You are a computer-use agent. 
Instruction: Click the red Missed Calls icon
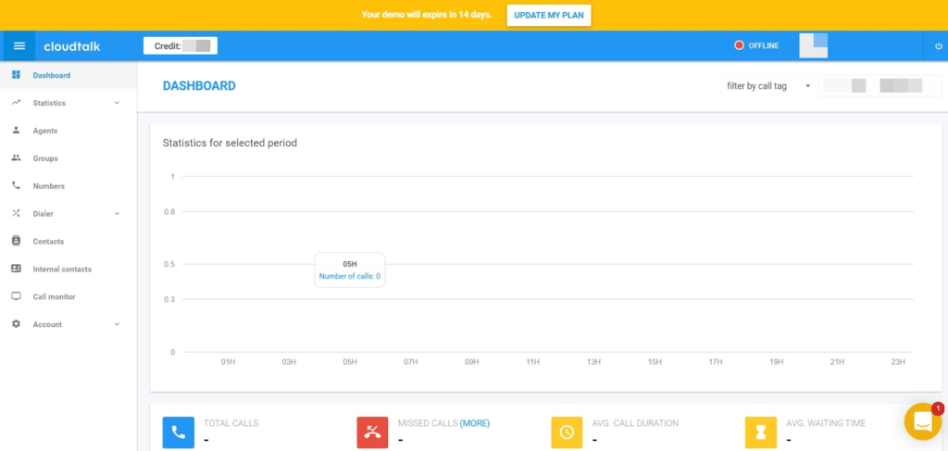point(372,432)
